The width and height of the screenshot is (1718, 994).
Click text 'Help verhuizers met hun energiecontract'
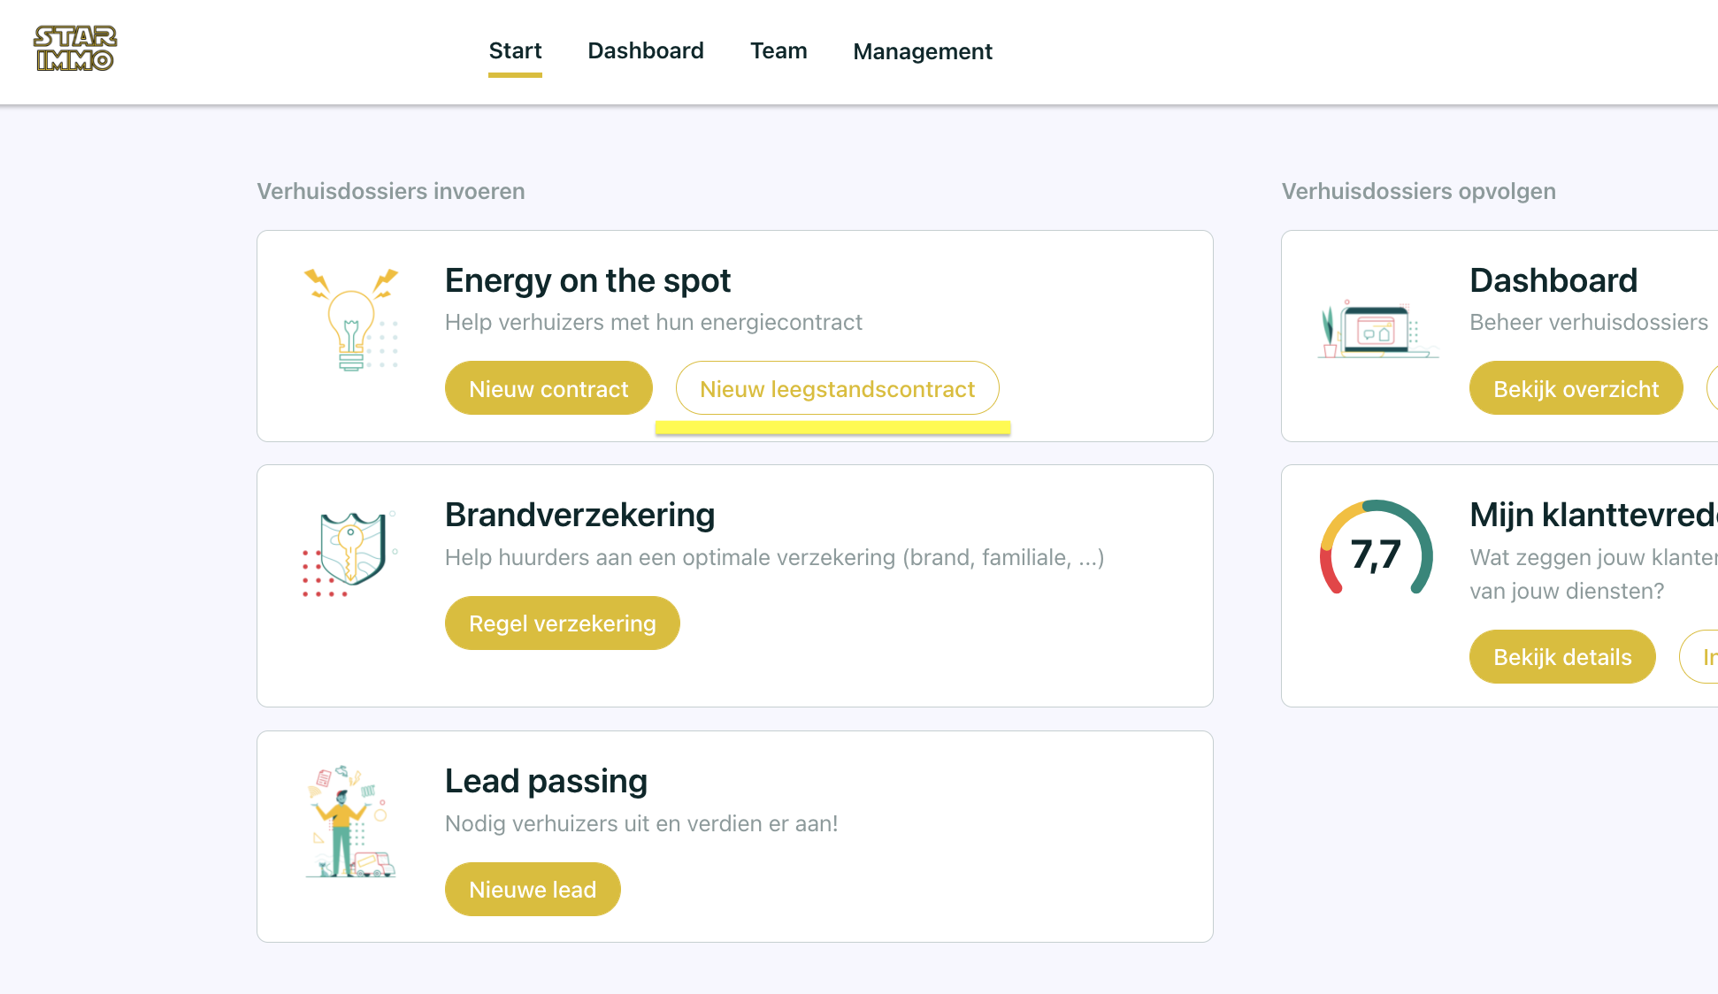pos(654,323)
